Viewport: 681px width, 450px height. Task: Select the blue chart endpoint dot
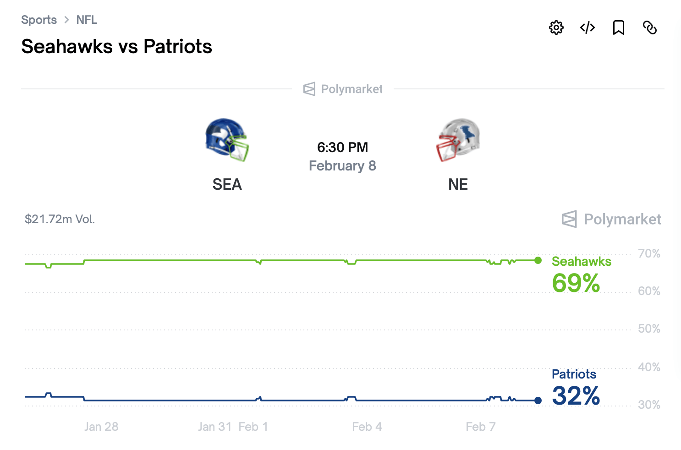538,400
